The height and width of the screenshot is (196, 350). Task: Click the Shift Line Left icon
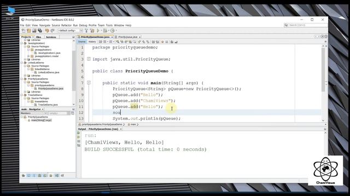coord(153,41)
